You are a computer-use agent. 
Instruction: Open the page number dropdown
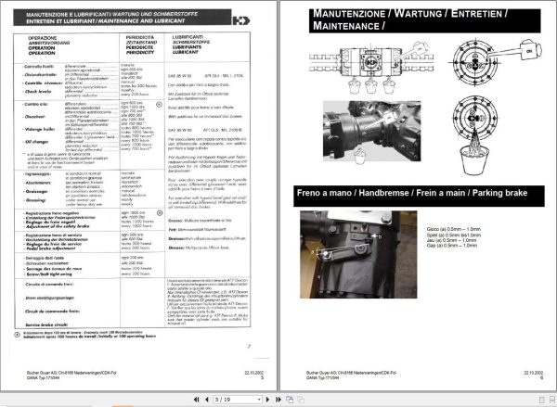click(259, 400)
